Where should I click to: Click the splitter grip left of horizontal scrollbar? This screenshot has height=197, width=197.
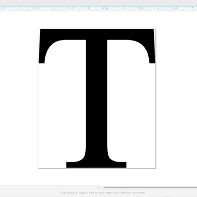[98, 188]
